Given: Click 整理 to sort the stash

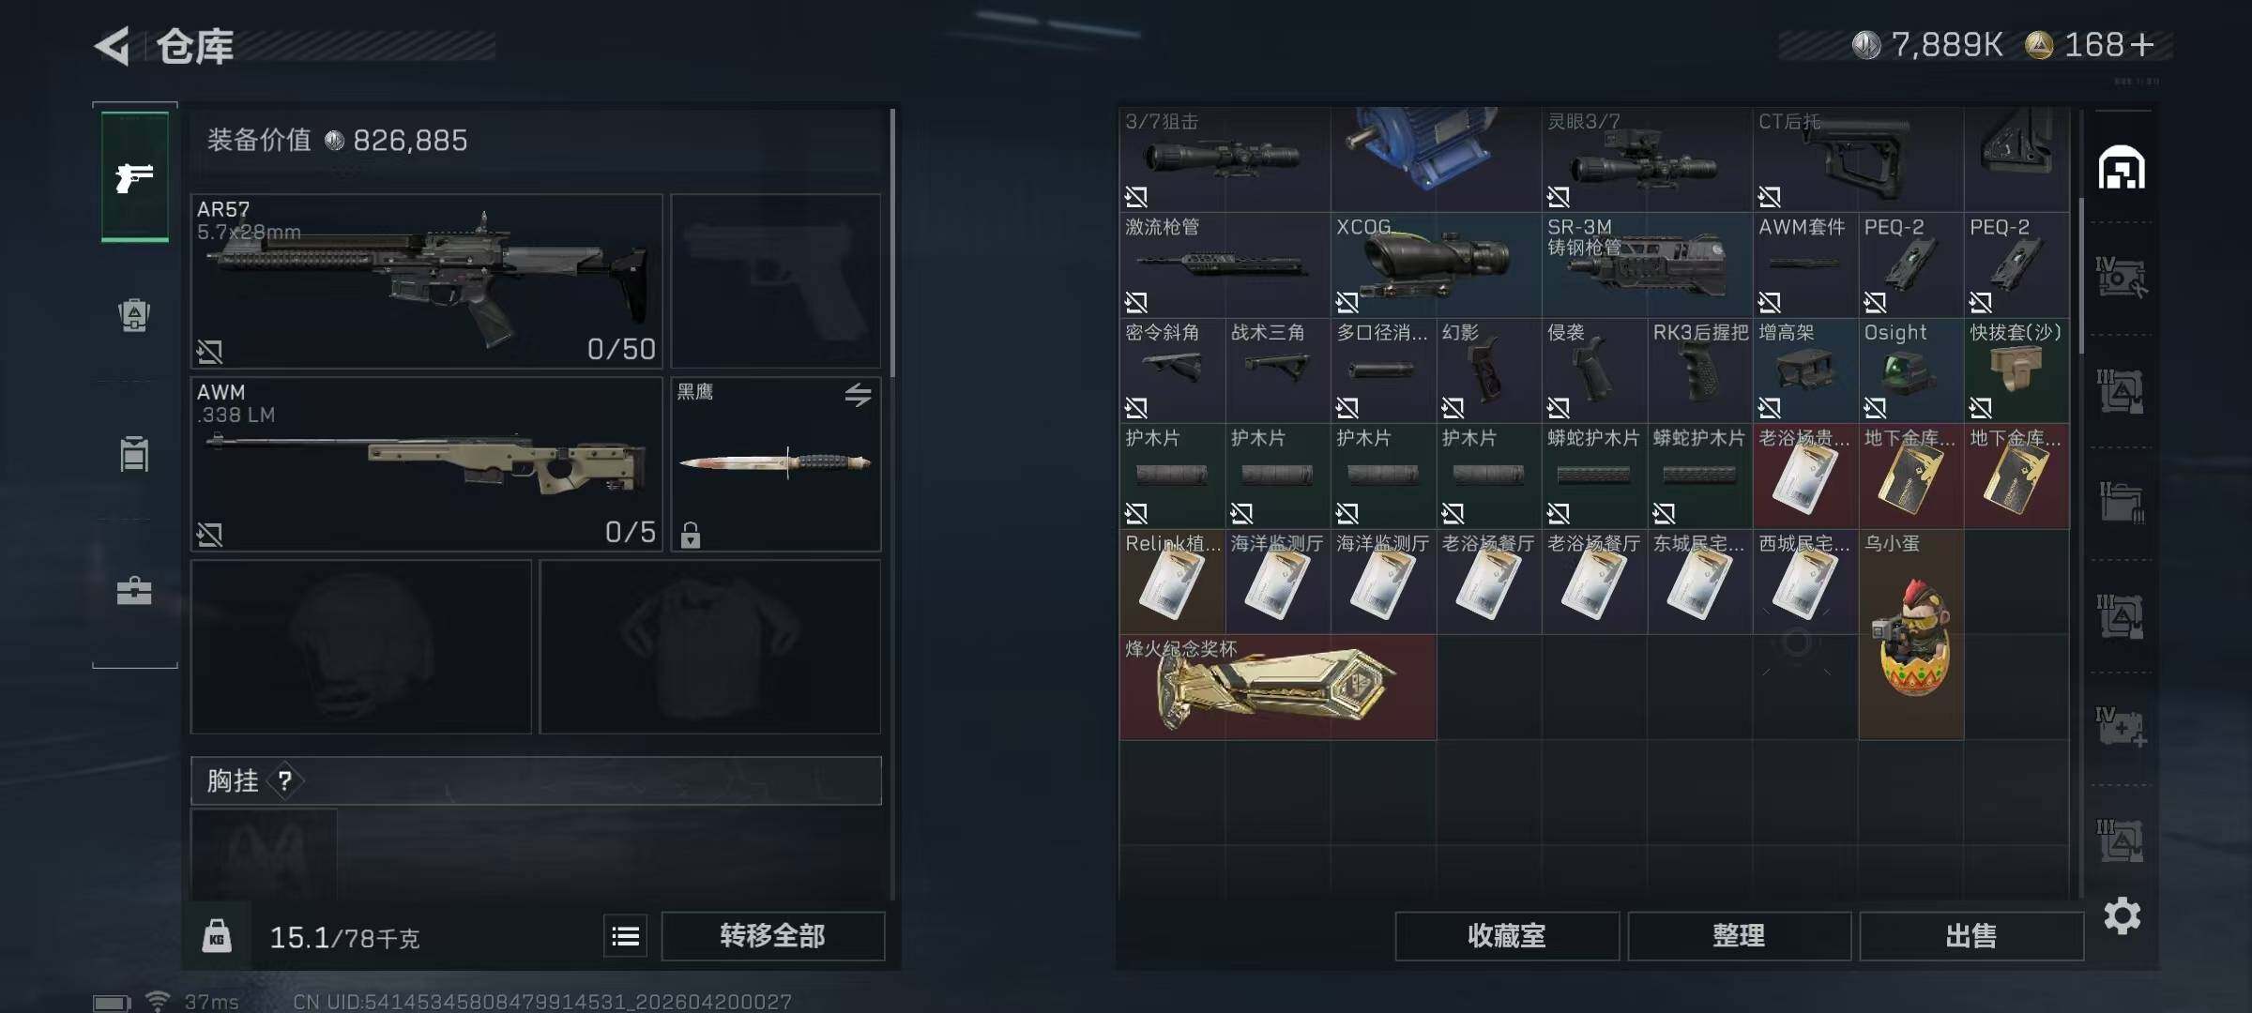Looking at the screenshot, I should [x=1739, y=936].
